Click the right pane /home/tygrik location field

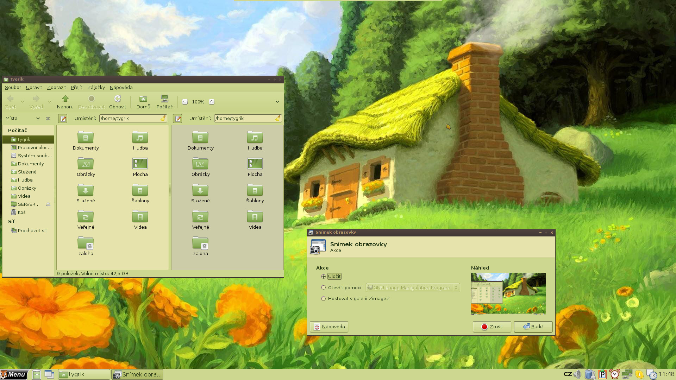[x=248, y=119]
